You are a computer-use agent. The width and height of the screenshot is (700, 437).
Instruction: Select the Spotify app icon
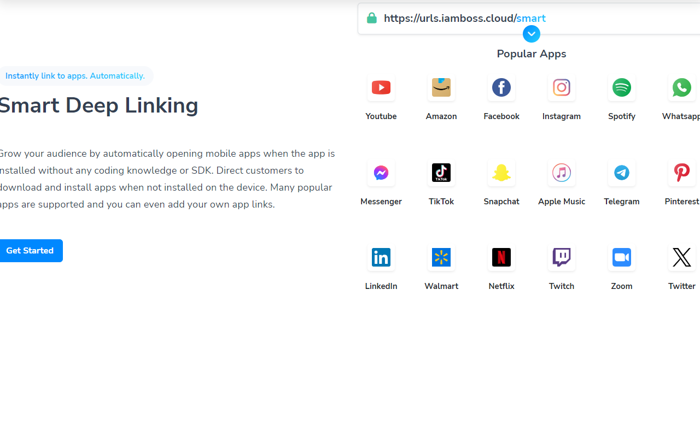(622, 87)
